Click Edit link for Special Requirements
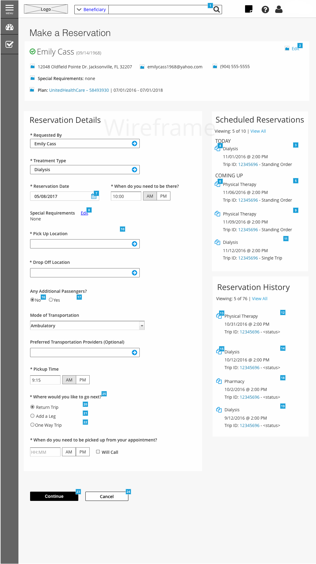316x564 pixels. [x=84, y=213]
